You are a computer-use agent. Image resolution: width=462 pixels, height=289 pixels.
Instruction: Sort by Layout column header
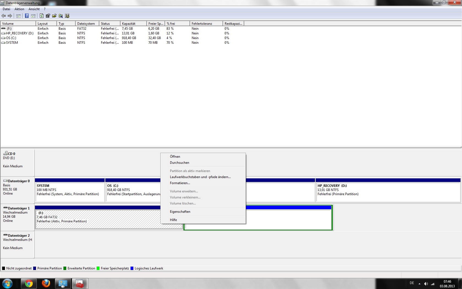coord(46,24)
